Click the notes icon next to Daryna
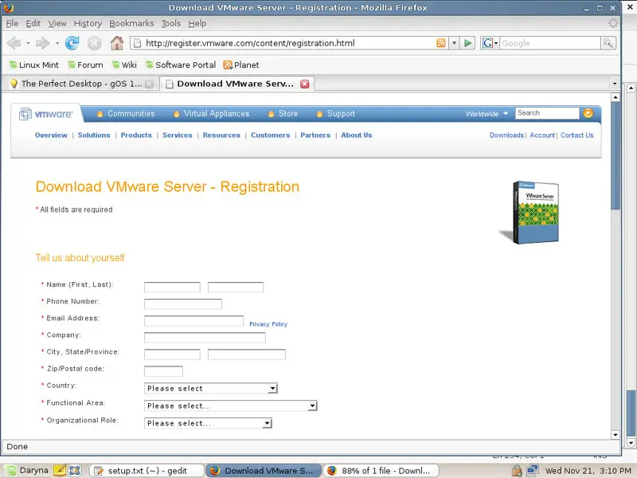 (x=60, y=470)
